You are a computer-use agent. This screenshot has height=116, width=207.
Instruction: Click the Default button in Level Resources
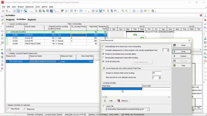click(181, 56)
